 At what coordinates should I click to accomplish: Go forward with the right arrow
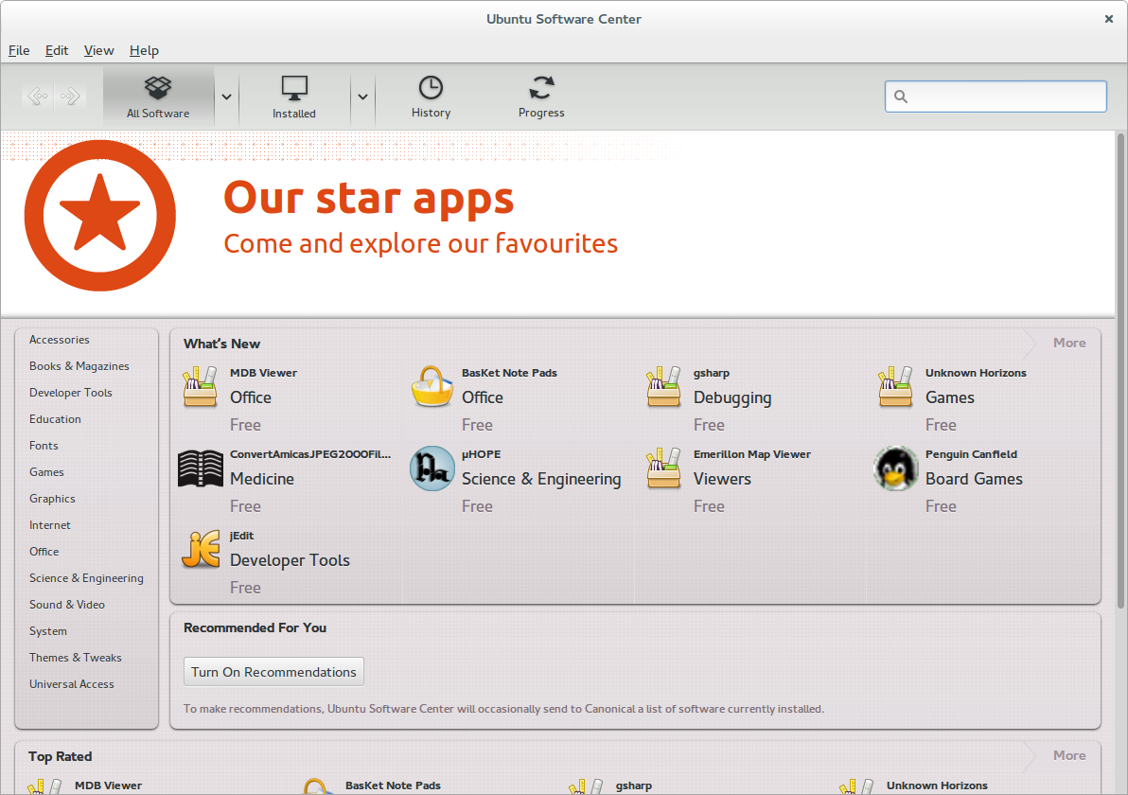click(70, 96)
